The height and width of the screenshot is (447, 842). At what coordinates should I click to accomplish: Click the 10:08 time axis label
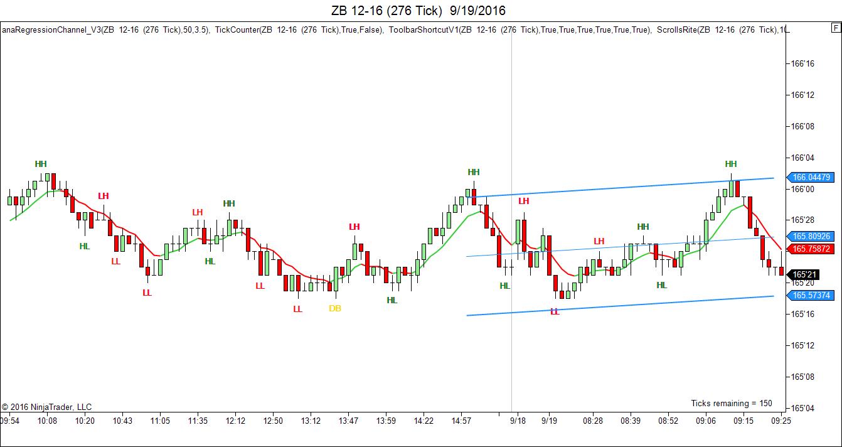click(x=47, y=421)
